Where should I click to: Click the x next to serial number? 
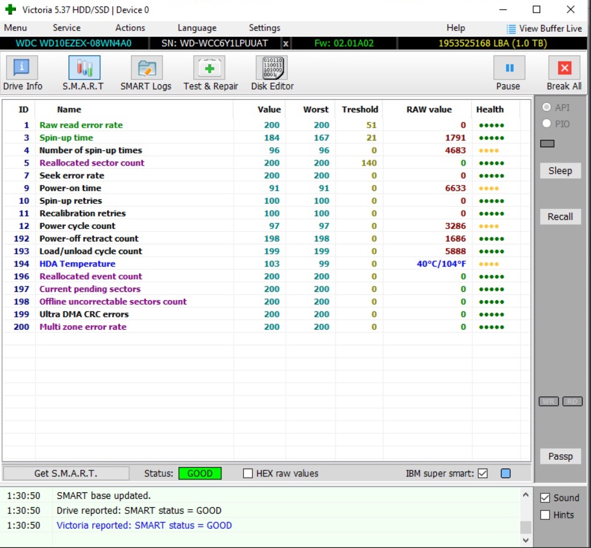click(x=286, y=43)
